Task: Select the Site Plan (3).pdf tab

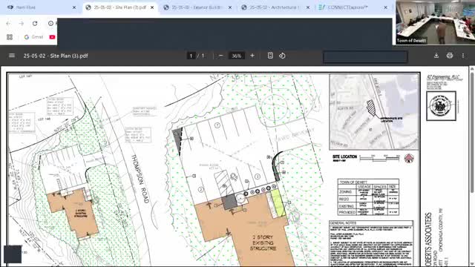Action: click(x=120, y=7)
